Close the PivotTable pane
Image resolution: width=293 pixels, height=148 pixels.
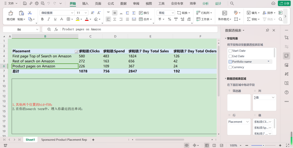tap(274, 30)
